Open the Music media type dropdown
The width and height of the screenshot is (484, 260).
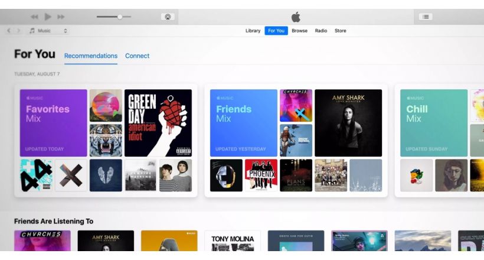(x=48, y=31)
